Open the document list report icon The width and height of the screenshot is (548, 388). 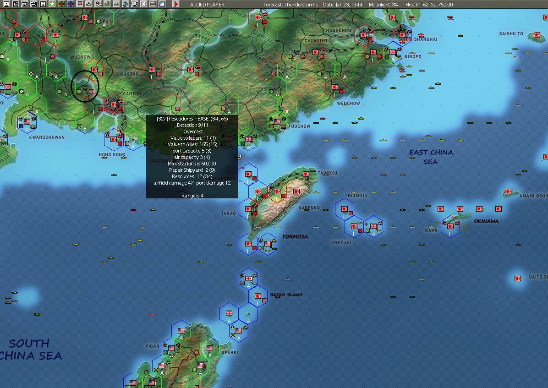[16, 4]
